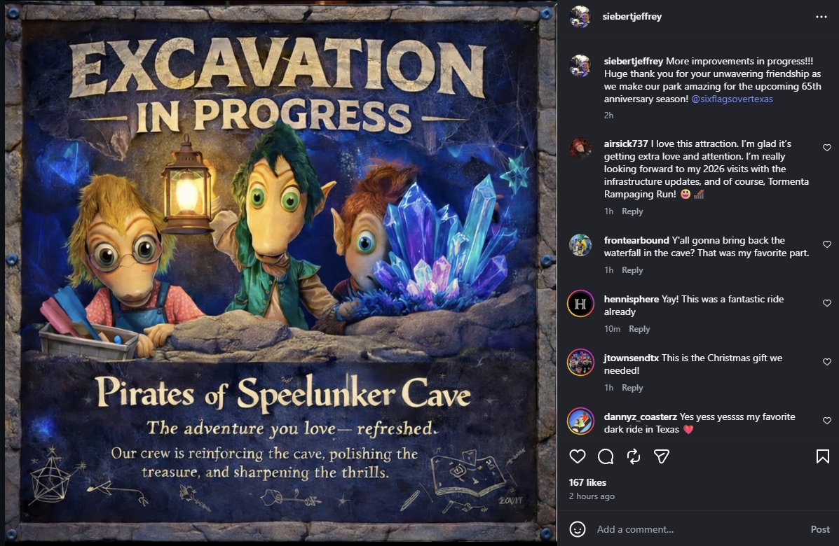Open the three-dot more options menu

(821, 17)
